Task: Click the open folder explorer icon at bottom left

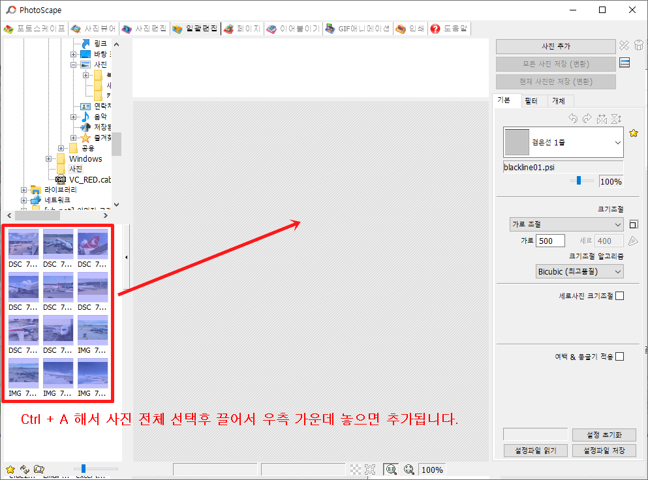Action: pyautogui.click(x=39, y=470)
